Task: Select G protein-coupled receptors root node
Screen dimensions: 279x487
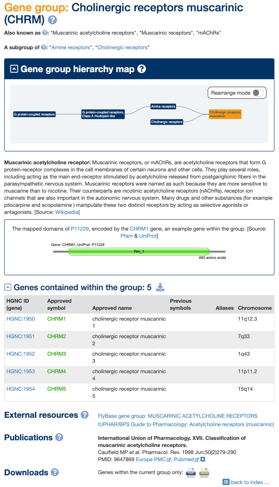Action: click(35, 114)
